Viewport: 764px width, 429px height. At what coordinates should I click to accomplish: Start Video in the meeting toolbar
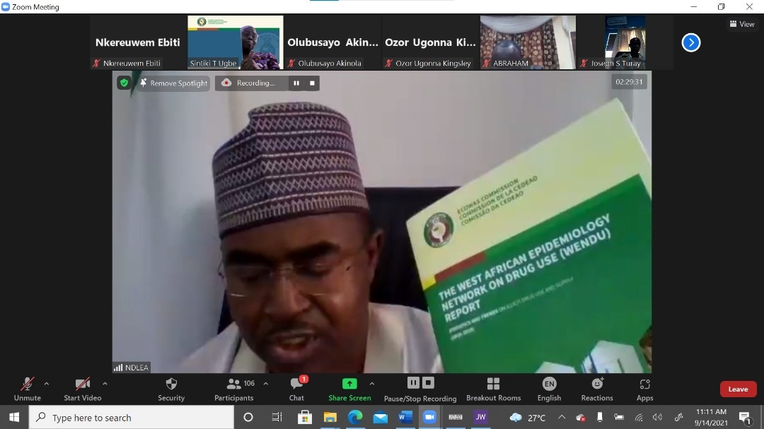82,389
